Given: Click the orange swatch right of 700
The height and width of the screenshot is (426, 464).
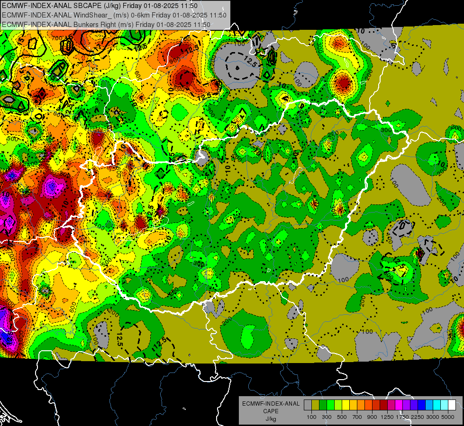Looking at the screenshot, I should click(x=361, y=405).
